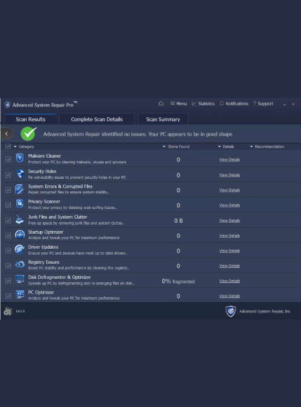Sort by Details column header
301x407 pixels.
click(x=226, y=147)
